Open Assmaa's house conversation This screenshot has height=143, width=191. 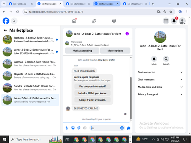point(30,64)
